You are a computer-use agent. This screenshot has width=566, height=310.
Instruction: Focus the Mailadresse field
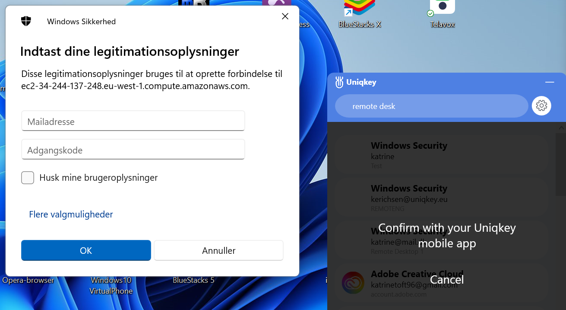[133, 121]
